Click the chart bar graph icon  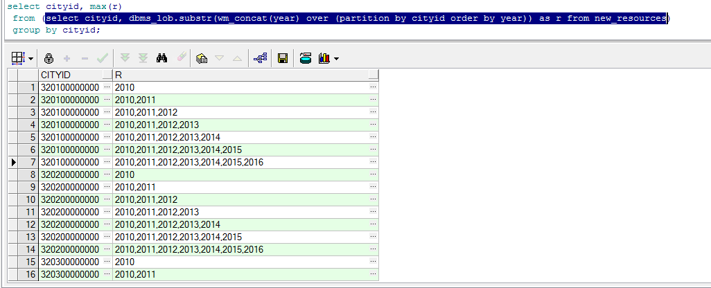[324, 59]
